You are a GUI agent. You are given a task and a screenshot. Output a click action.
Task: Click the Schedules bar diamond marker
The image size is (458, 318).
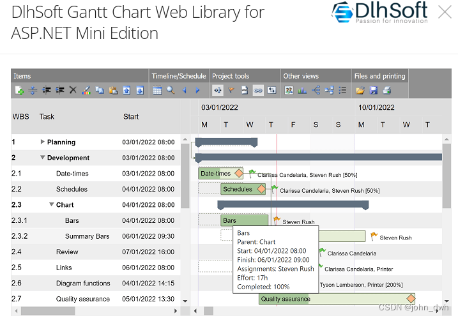click(261, 189)
